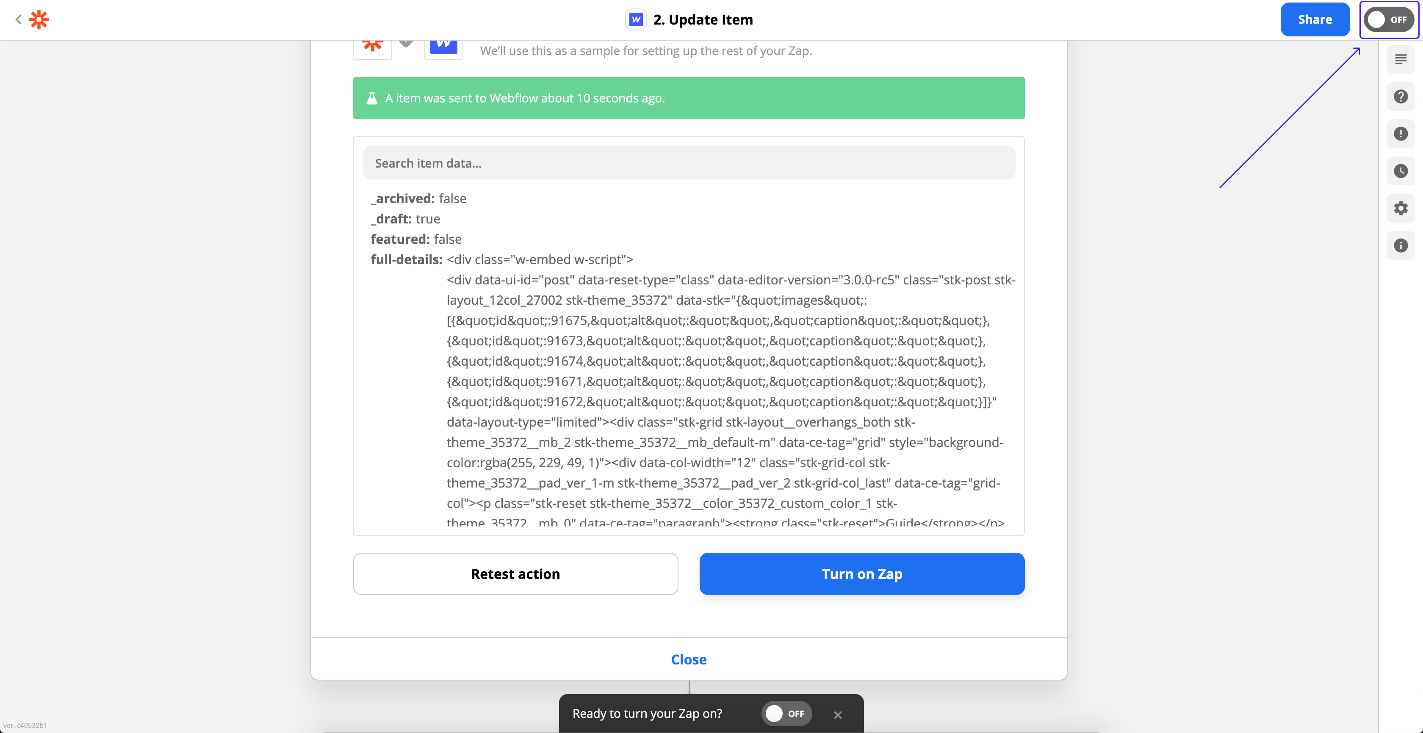Toggle the Zap on in the bottom banner
This screenshot has height=733, width=1423.
tap(786, 713)
